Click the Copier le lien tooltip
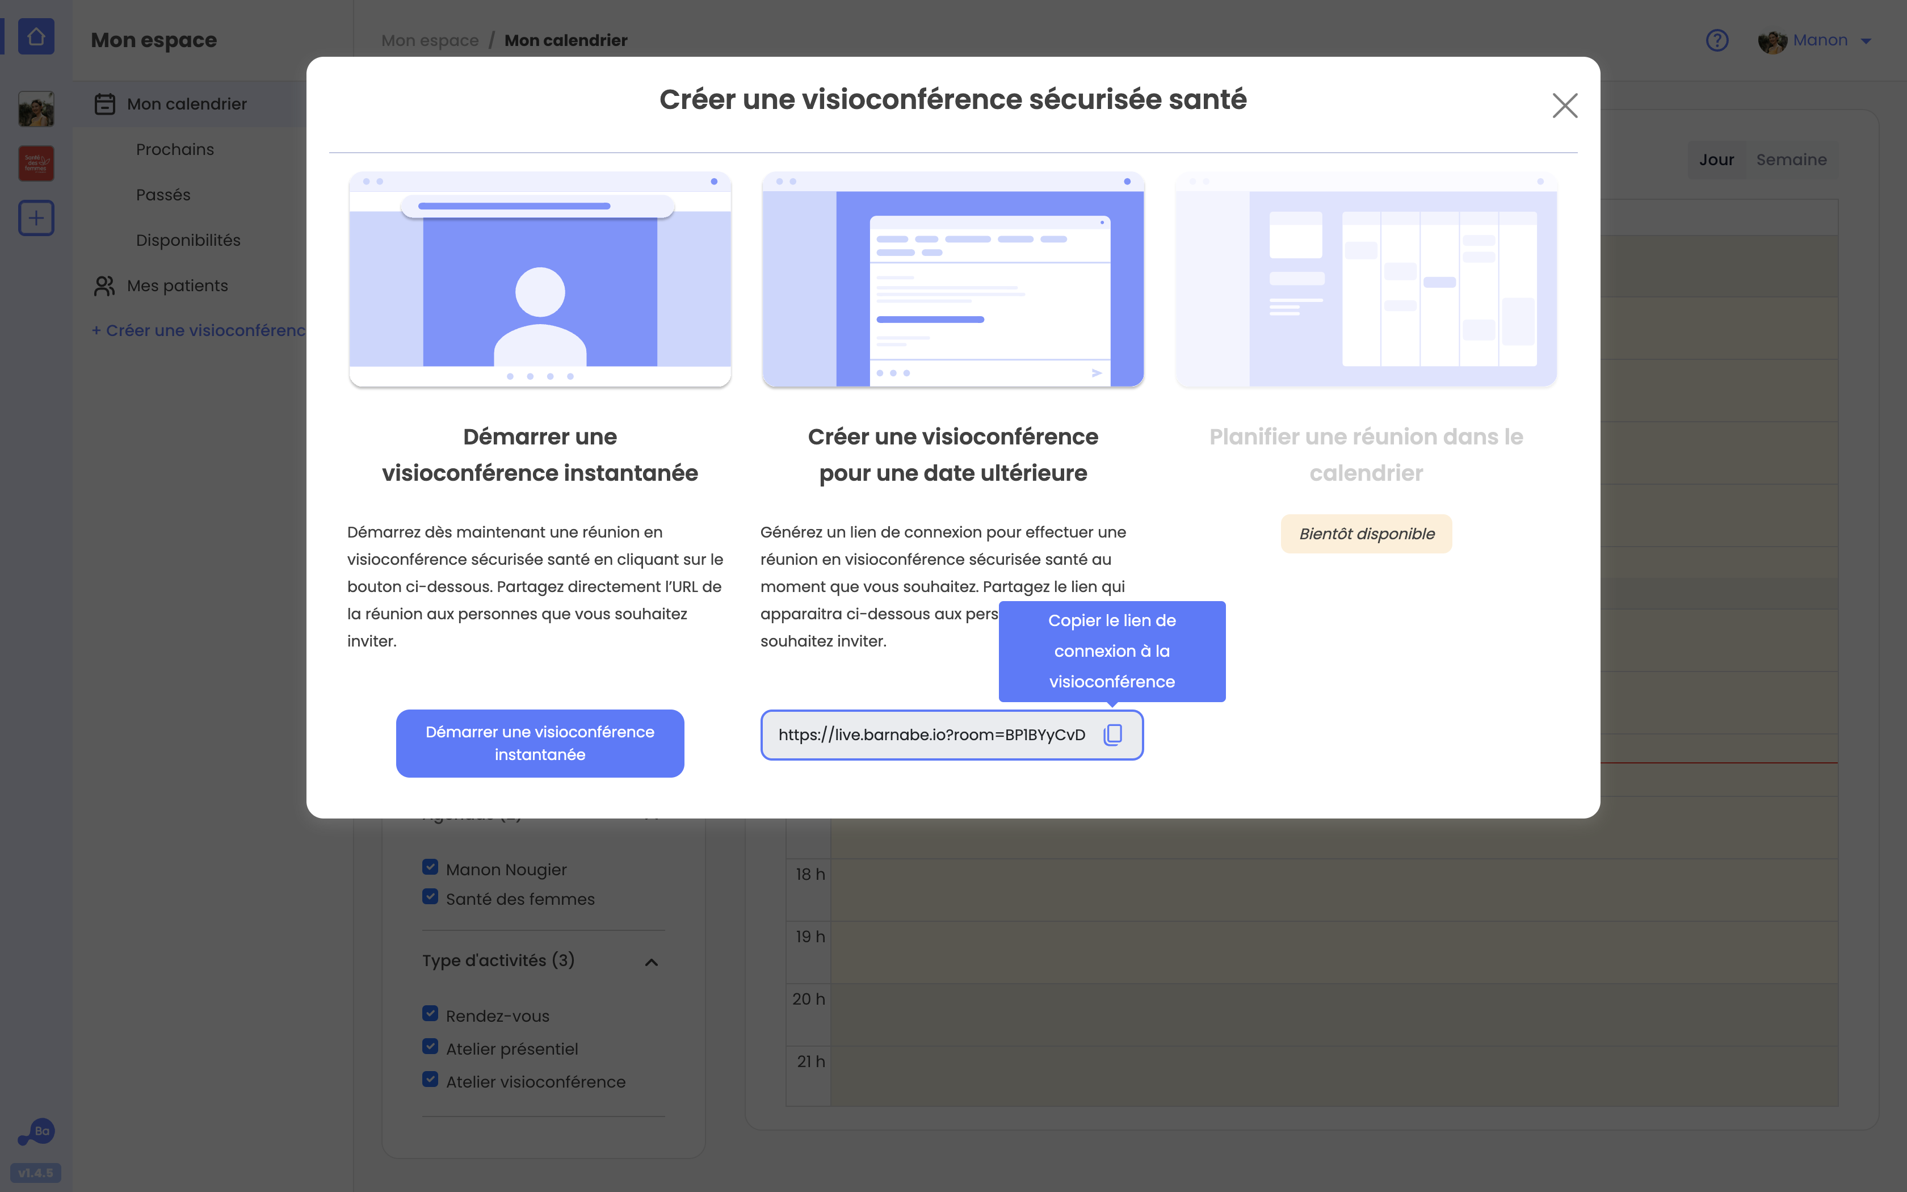 tap(1112, 651)
